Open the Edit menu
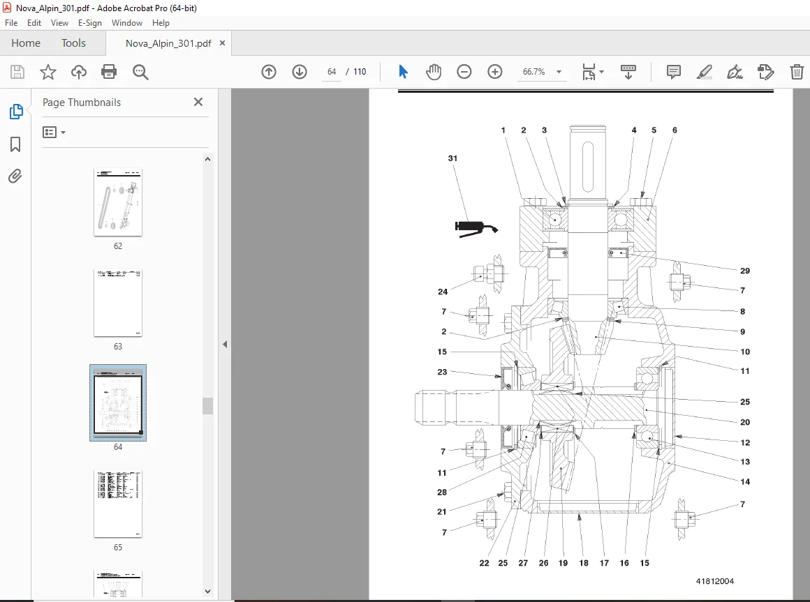Viewport: 810px width, 602px height. (x=34, y=23)
